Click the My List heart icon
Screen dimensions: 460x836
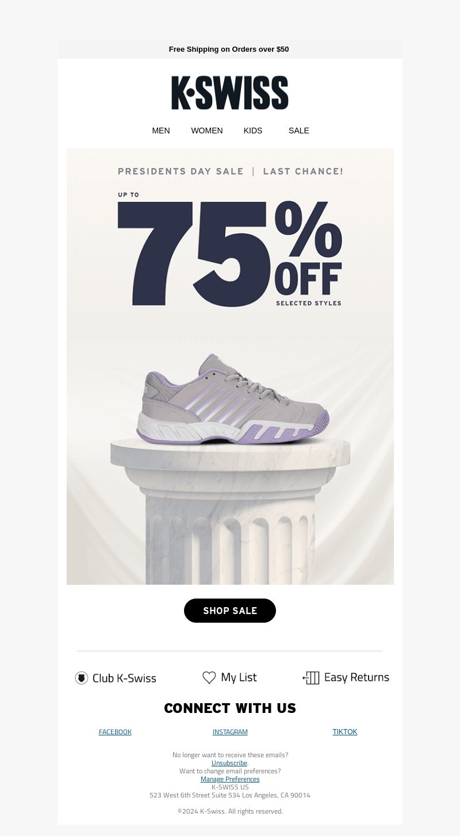click(209, 677)
